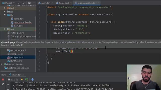Collapse the lib folder
This screenshot has width=161, height=90.
[5, 15]
